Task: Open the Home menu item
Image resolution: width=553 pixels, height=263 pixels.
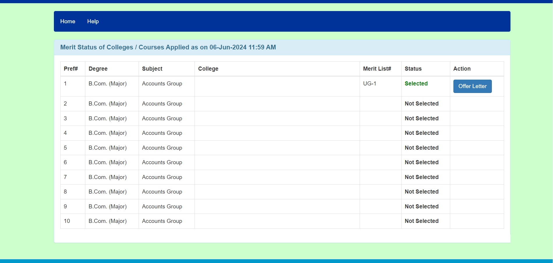Action: pyautogui.click(x=68, y=22)
